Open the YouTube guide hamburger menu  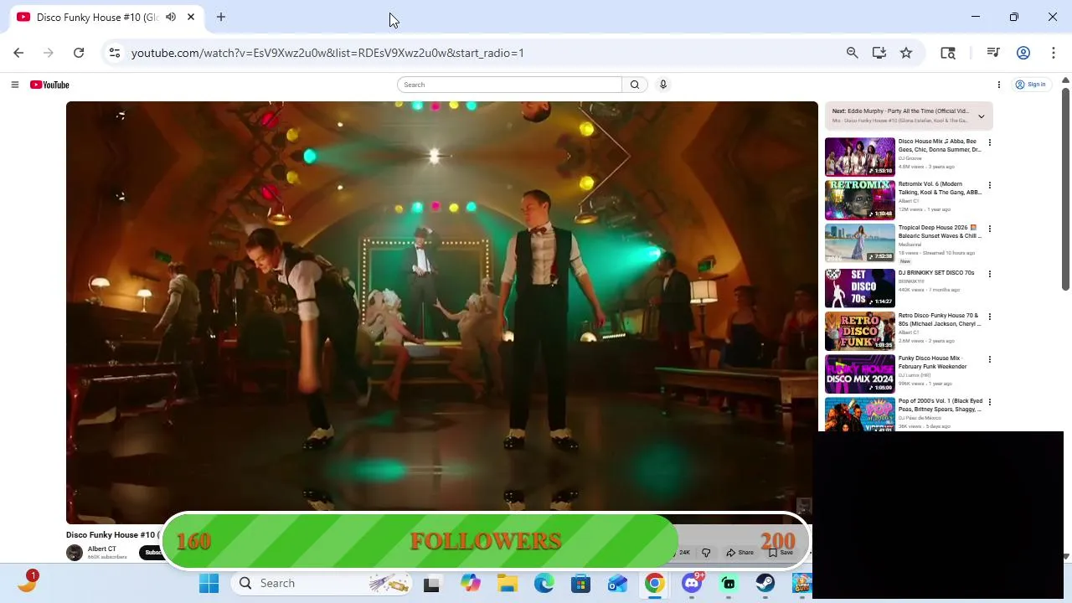(14, 85)
